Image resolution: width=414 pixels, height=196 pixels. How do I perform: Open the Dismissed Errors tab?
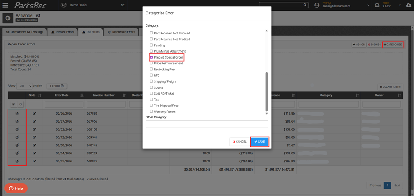coord(121,32)
